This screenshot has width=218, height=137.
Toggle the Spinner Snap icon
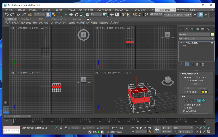coord(140,15)
